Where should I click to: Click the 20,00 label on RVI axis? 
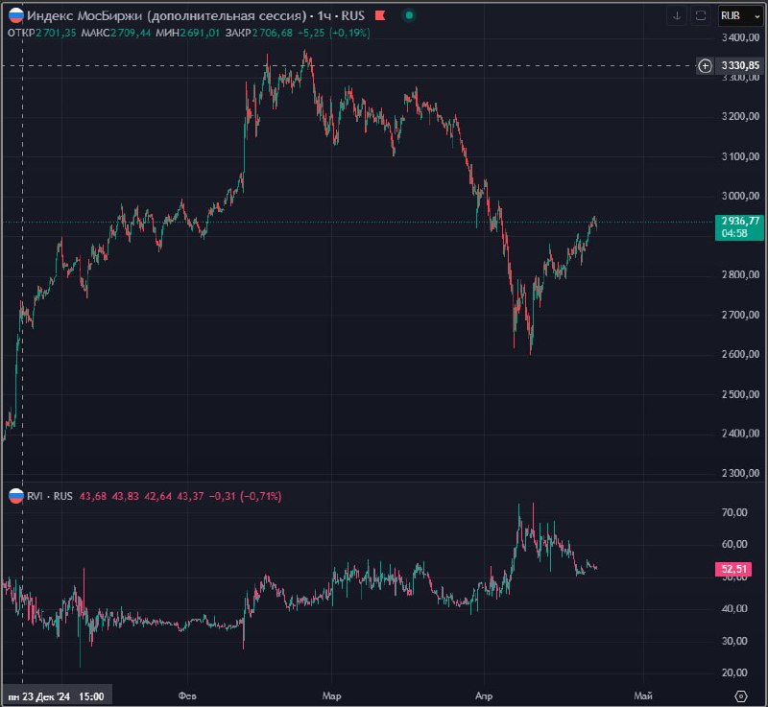pyautogui.click(x=734, y=672)
